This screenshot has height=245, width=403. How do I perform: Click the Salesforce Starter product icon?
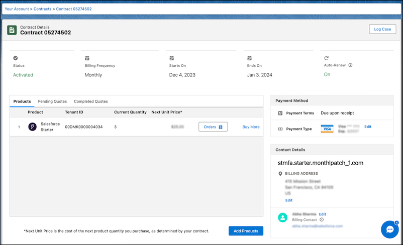(x=32, y=127)
